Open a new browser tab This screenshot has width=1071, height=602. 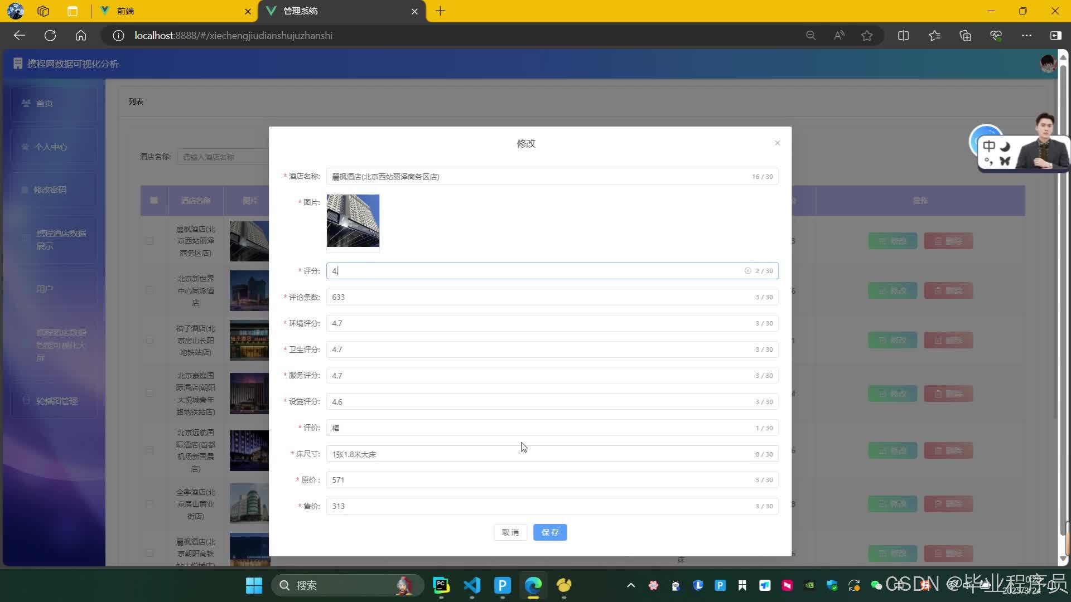click(440, 11)
